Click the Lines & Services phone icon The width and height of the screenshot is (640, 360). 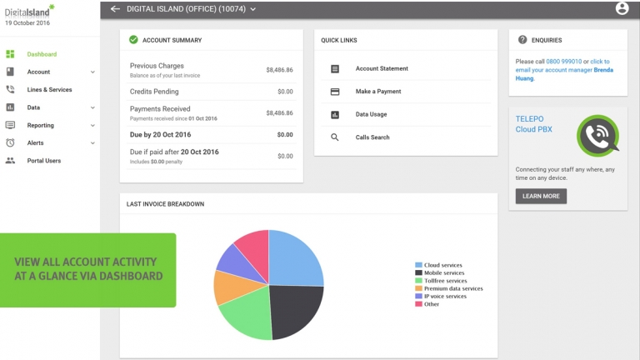click(10, 89)
